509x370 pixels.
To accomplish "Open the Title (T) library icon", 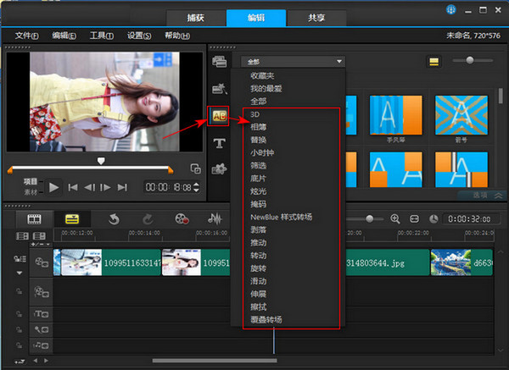I will tap(220, 143).
